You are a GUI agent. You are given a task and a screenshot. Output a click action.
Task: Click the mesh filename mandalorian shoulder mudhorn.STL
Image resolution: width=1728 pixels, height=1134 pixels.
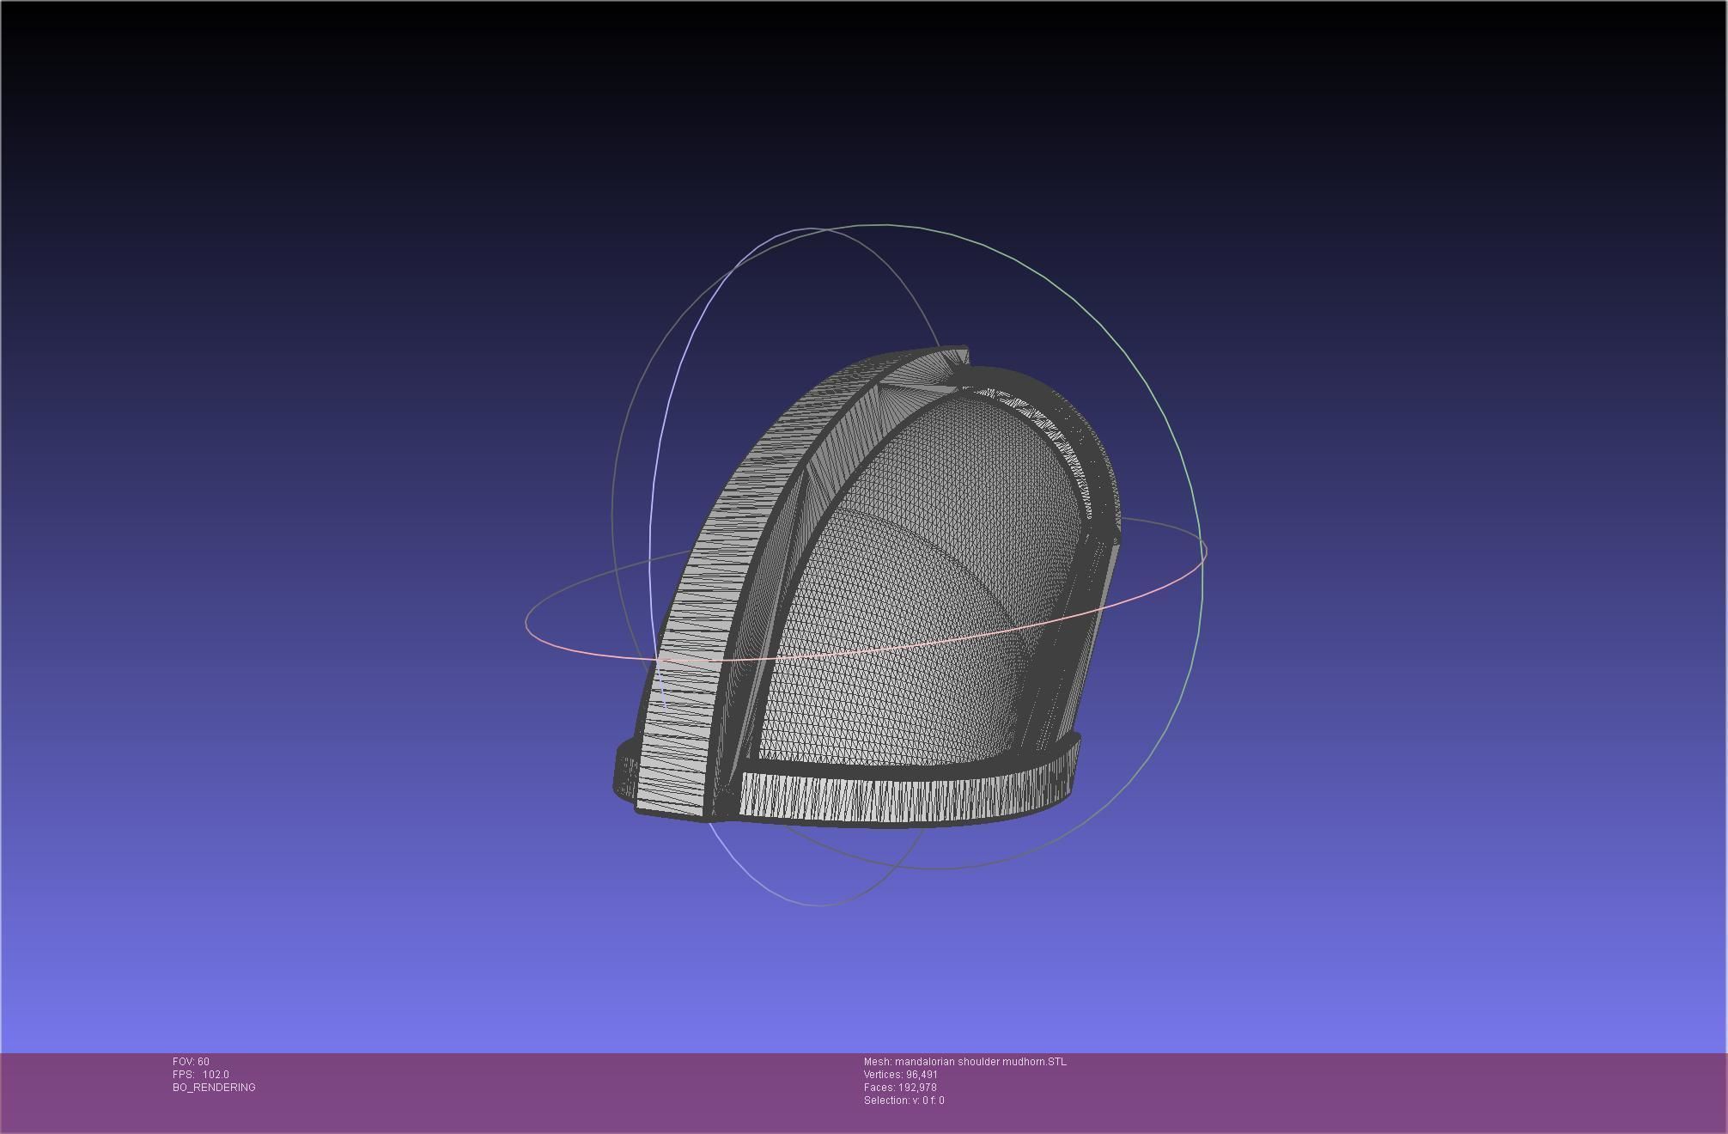(x=981, y=1062)
